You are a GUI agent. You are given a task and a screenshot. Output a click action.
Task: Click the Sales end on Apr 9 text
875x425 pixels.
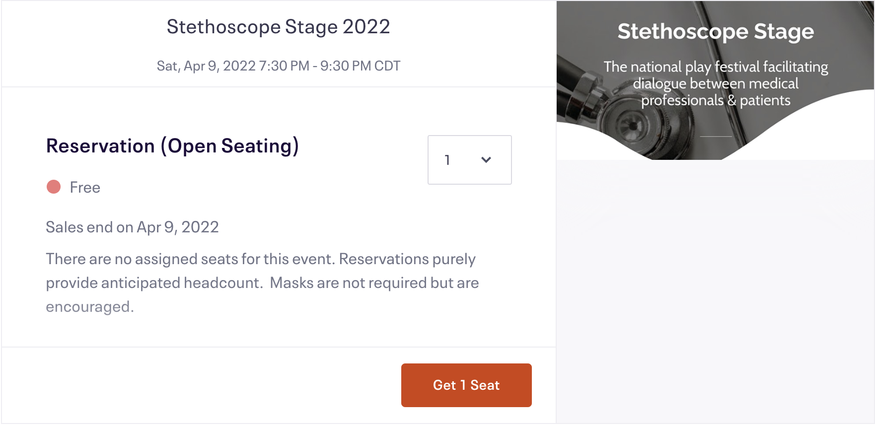coord(132,227)
